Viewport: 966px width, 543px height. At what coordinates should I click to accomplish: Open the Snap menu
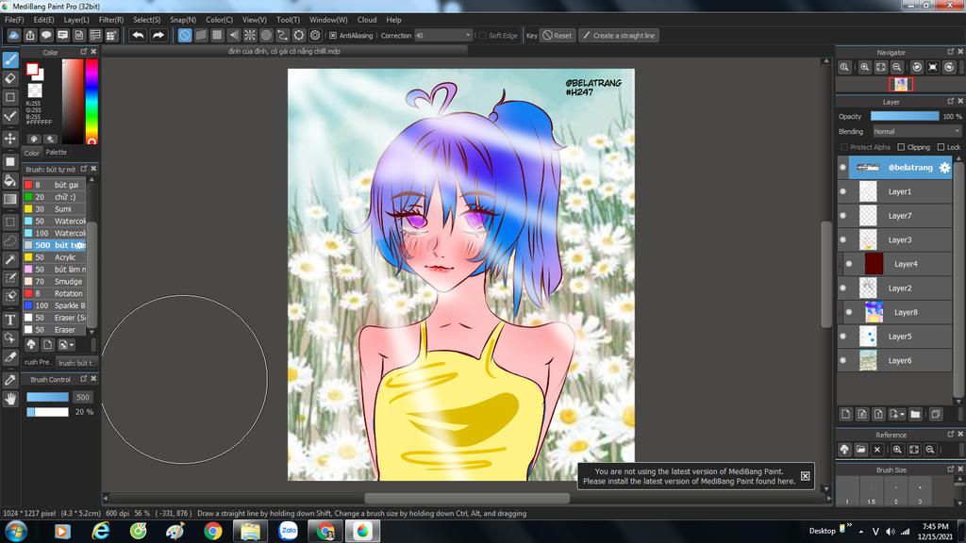tap(183, 20)
